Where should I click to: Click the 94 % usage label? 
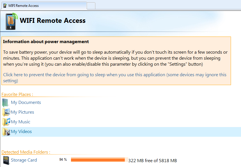(x=63, y=160)
